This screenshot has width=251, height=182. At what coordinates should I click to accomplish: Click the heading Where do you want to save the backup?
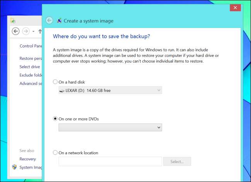101,36
